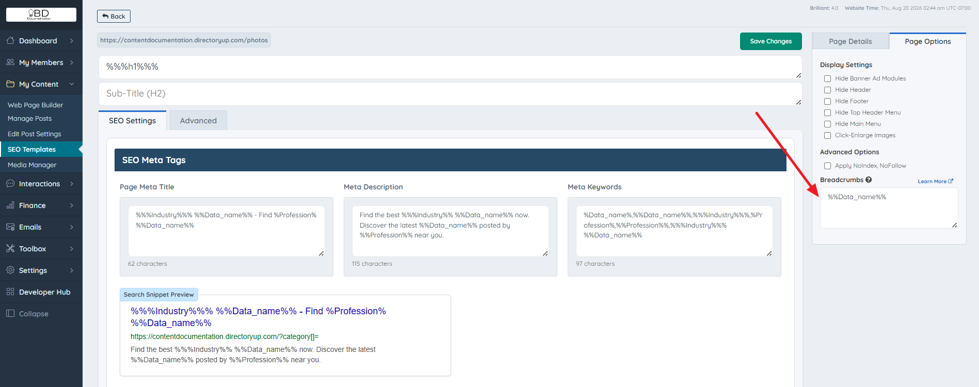Select SEO Templates in sidebar
Image resolution: width=979 pixels, height=387 pixels.
[x=41, y=149]
